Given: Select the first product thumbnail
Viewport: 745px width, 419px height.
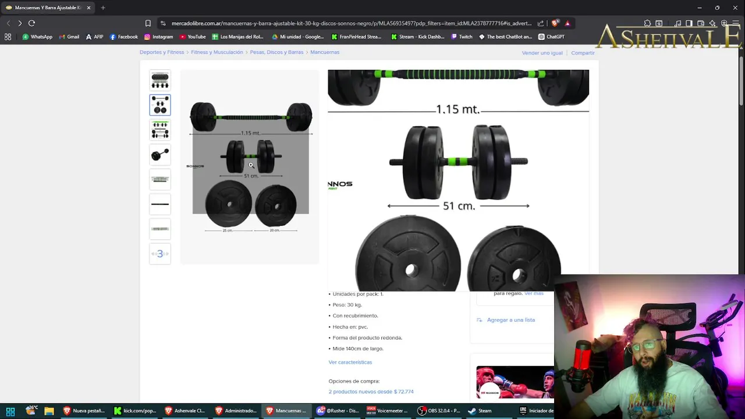Looking at the screenshot, I should point(160,80).
